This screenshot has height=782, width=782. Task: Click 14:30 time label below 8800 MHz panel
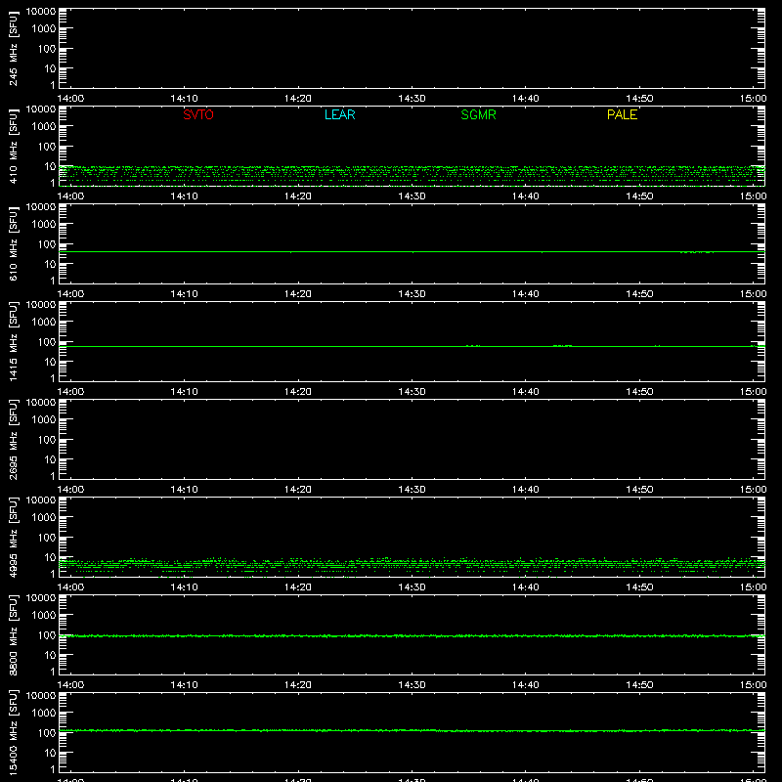(412, 685)
